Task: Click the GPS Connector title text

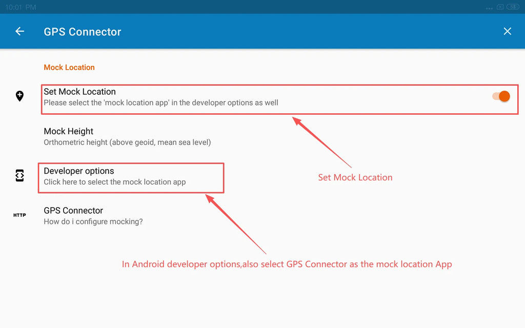Action: [x=83, y=32]
